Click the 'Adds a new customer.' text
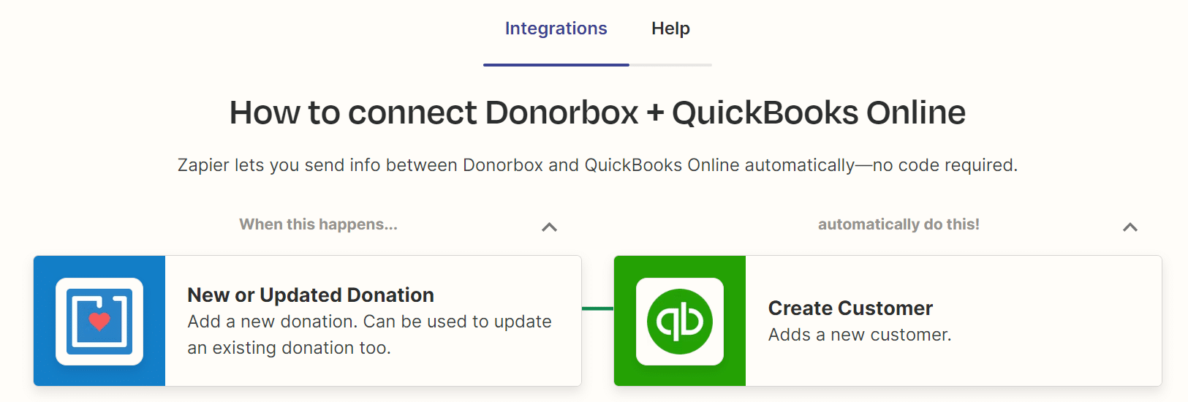Screen dimensions: 1188x402 pos(860,335)
